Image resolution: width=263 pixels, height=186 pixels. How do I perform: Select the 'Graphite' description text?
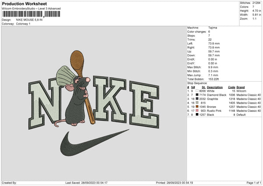click(x=212, y=99)
